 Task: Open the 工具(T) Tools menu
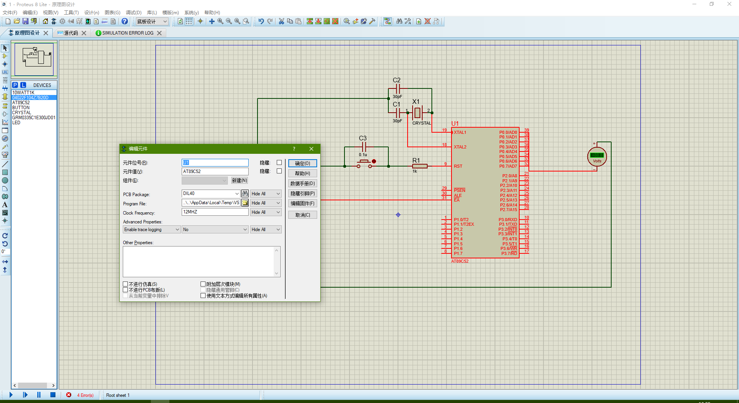click(x=71, y=13)
